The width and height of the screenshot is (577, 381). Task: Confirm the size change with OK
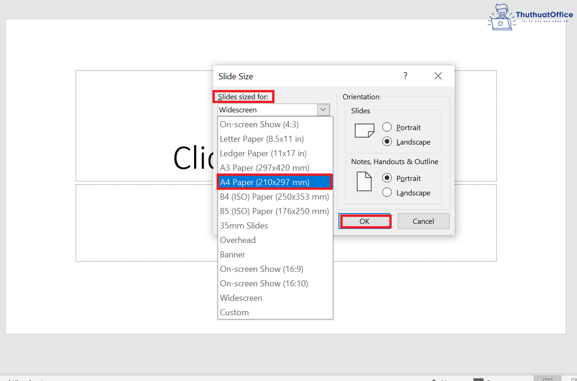pyautogui.click(x=365, y=221)
